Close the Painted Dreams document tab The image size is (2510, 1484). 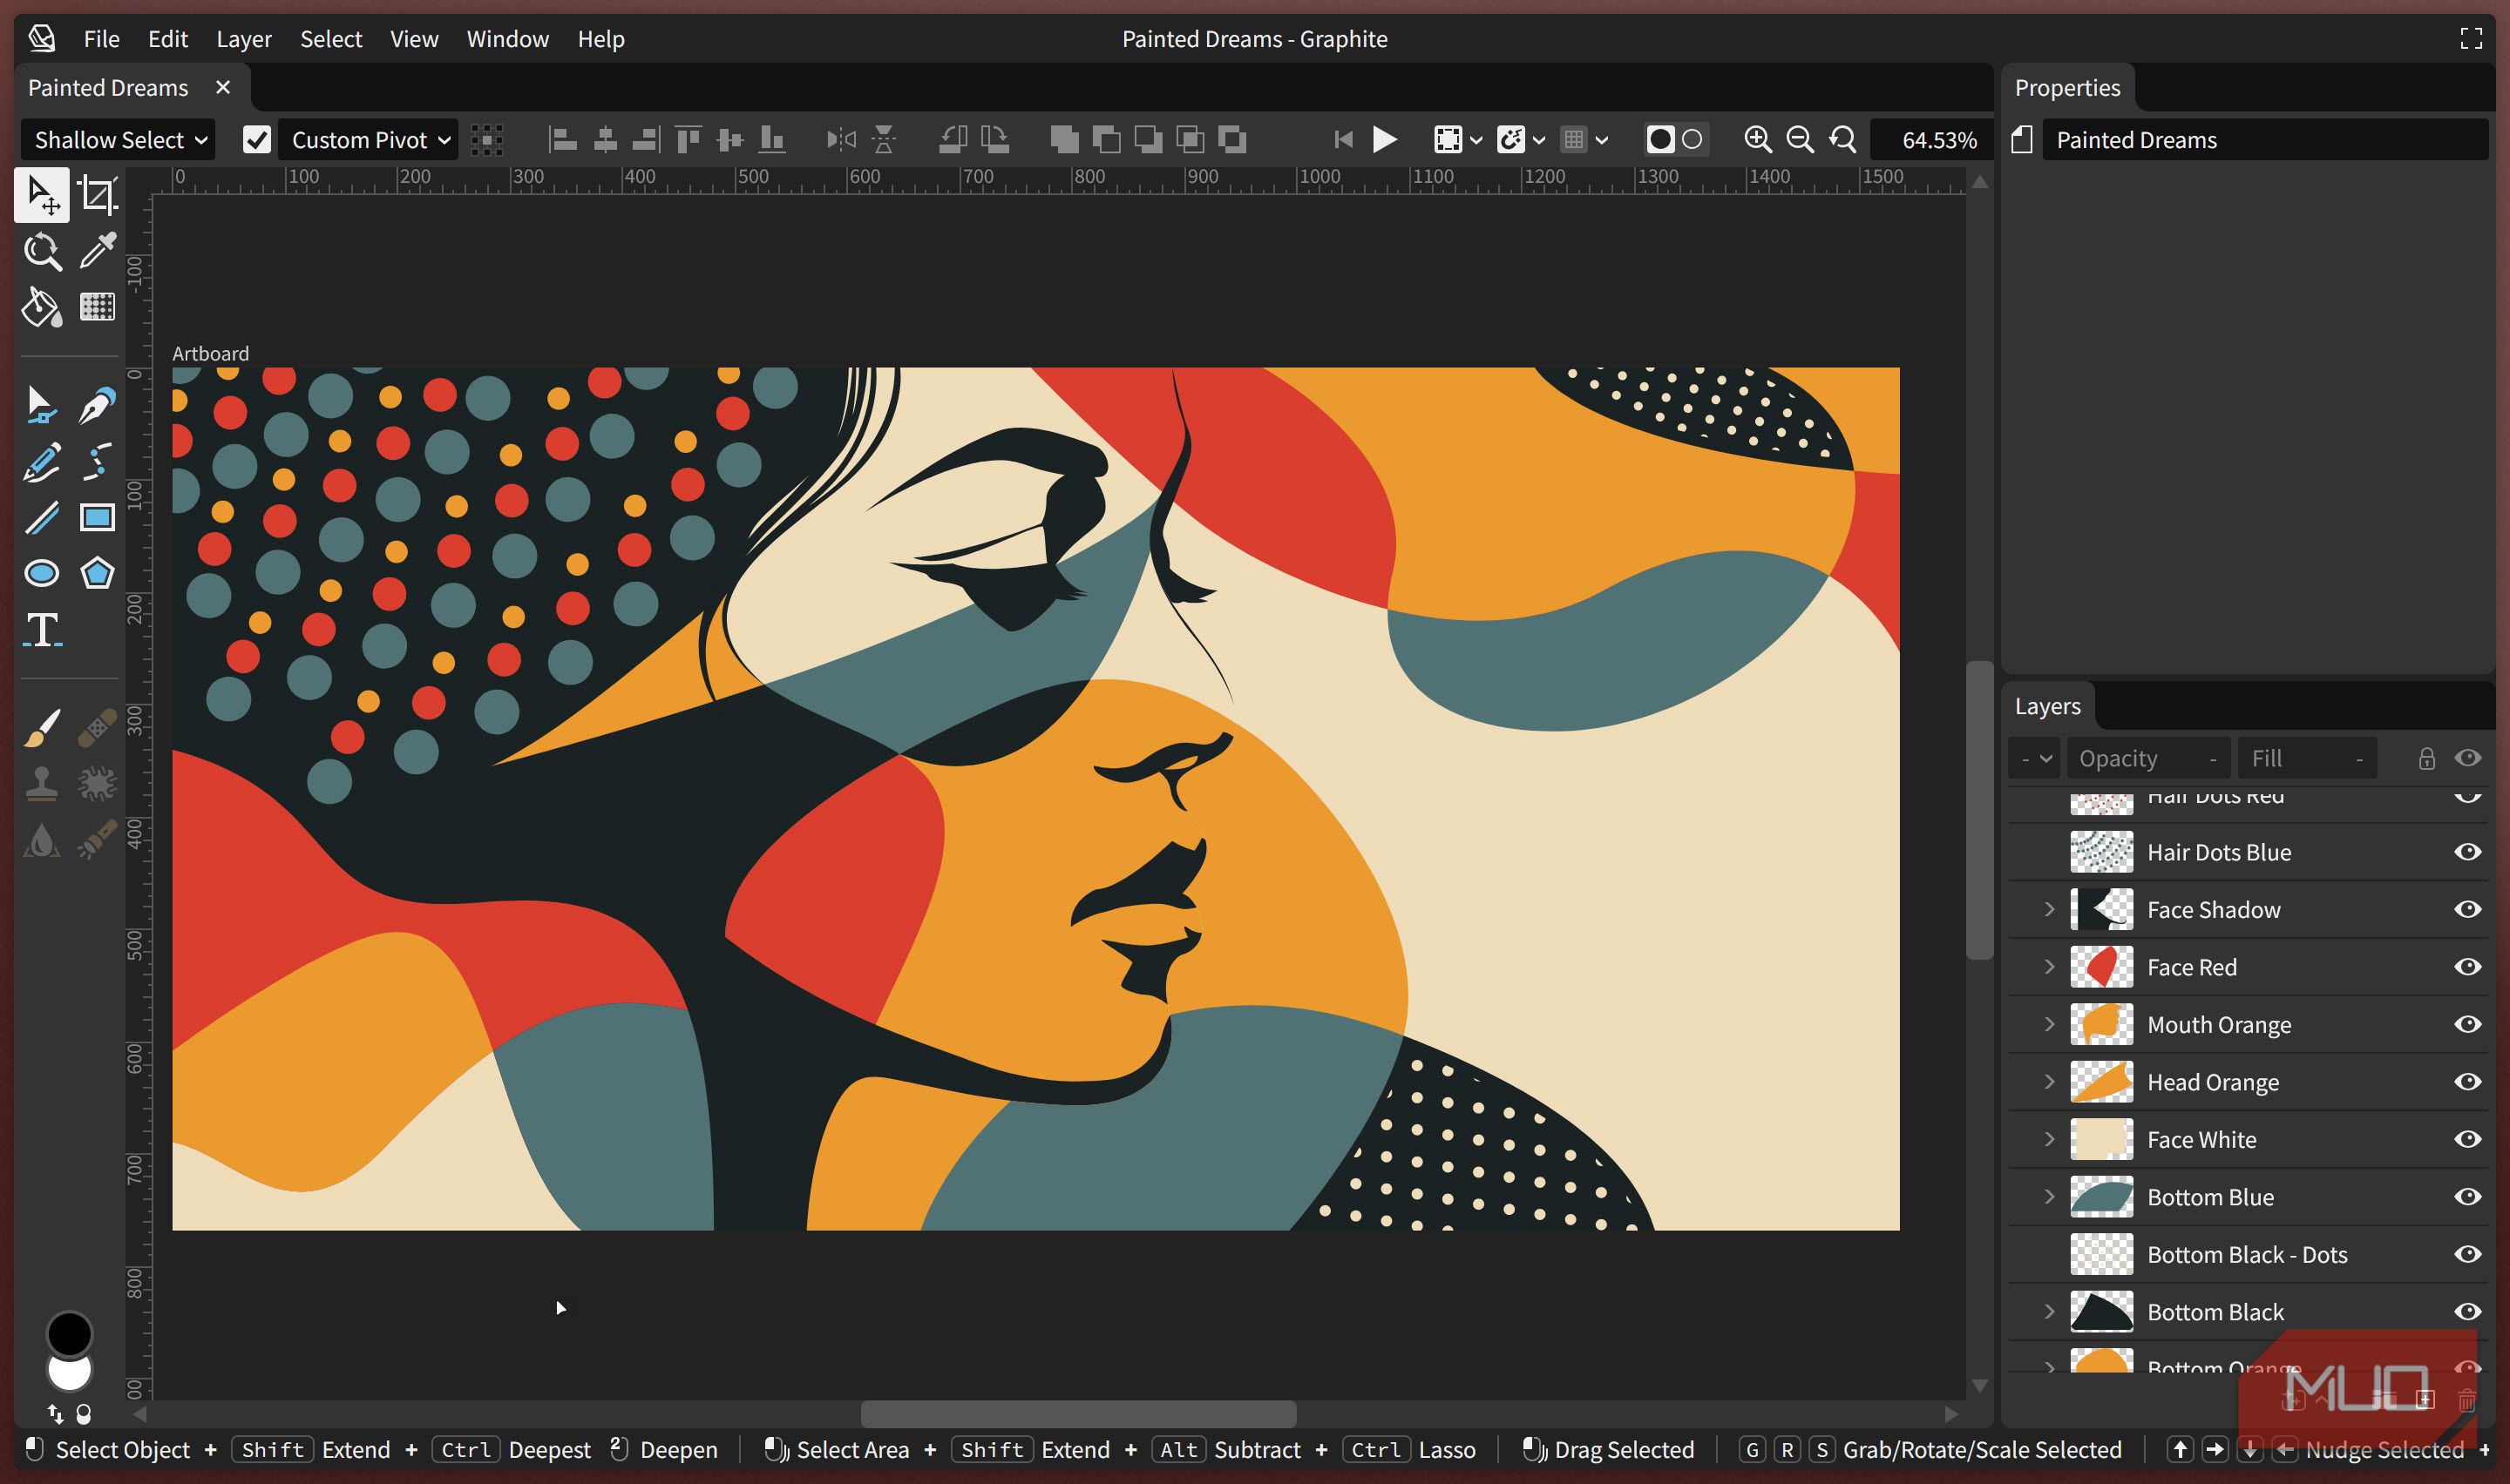223,88
